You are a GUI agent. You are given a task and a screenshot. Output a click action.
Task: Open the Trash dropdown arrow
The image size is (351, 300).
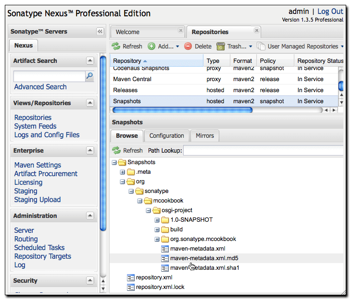coord(251,47)
